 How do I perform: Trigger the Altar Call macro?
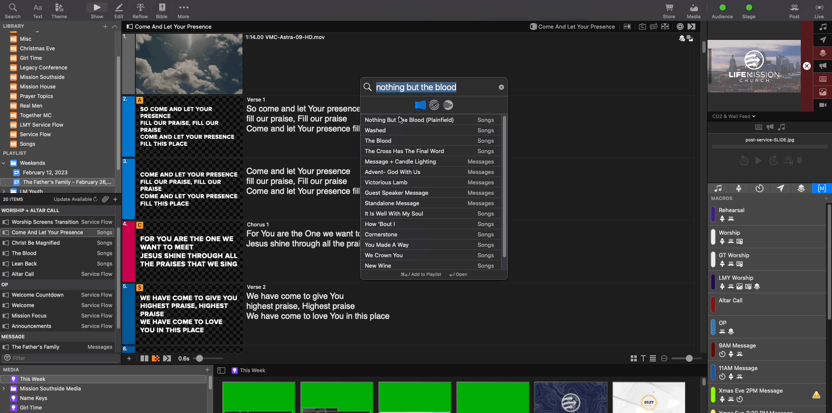767,305
